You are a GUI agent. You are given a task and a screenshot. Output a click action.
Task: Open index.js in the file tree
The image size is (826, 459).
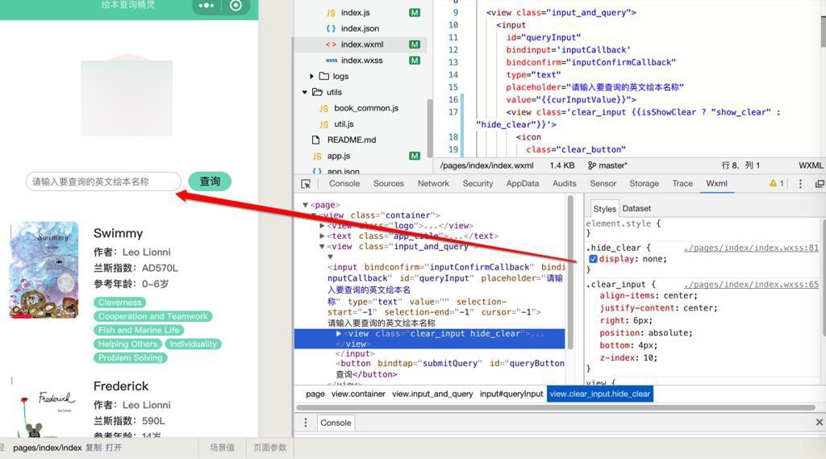(355, 13)
